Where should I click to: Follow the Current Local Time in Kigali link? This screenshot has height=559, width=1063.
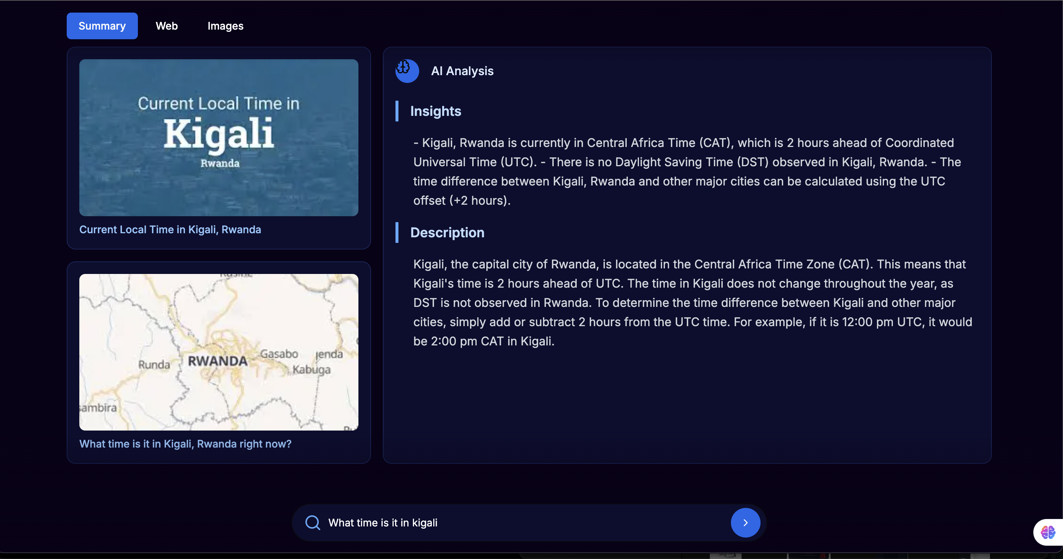point(170,230)
